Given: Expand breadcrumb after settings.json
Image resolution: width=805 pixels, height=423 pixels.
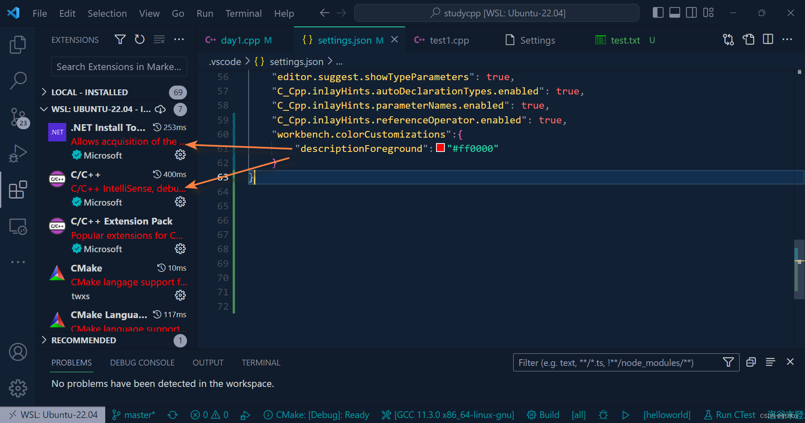Looking at the screenshot, I should point(339,62).
